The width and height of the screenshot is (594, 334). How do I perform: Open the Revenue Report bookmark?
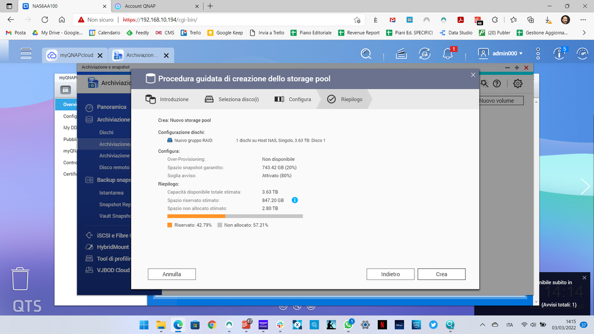359,33
